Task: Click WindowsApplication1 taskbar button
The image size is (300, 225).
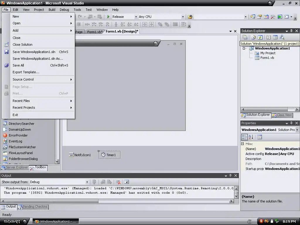Action: (x=55, y=221)
